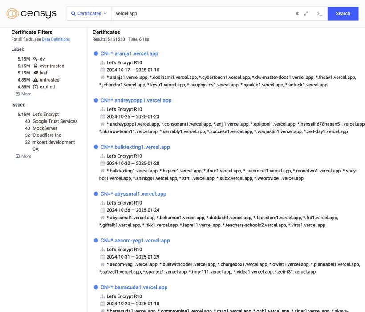Viewport: 365px width, 312px height.
Task: Click the issuer hierarchy icon under aecom-yeg1 certificate
Action: coord(102,250)
